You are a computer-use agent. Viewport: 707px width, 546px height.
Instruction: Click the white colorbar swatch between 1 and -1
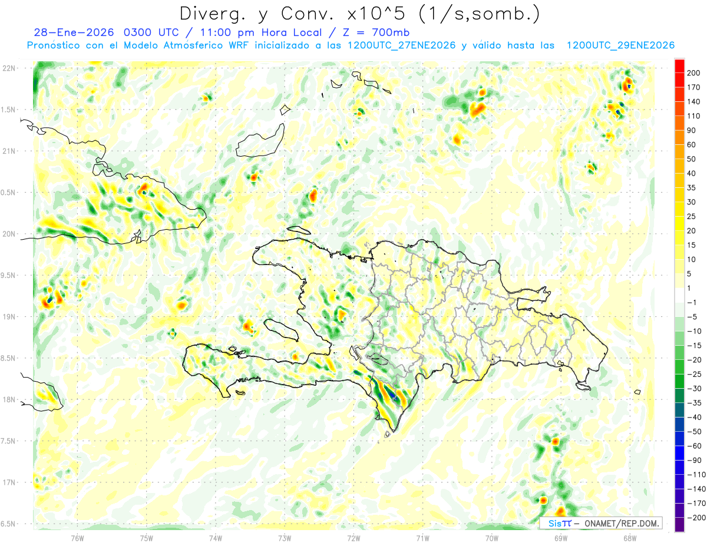pos(679,295)
